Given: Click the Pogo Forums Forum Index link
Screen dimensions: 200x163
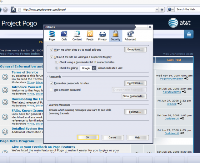Looking at the screenshot, I should pos(20,54).
